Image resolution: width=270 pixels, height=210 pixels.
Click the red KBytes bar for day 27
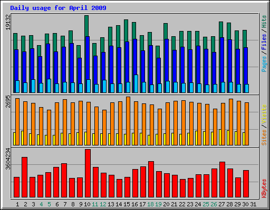pyautogui.click(x=222, y=180)
